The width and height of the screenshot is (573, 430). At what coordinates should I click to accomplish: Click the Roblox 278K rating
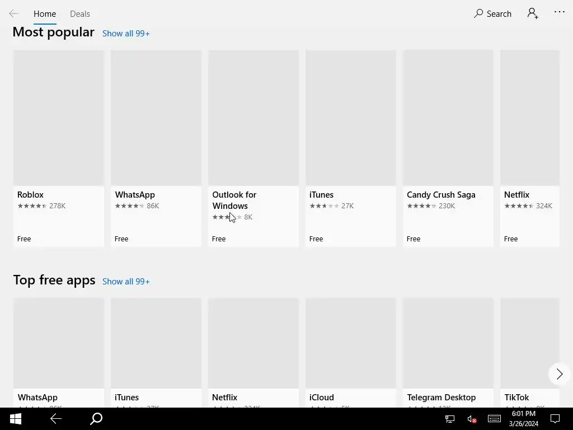click(x=41, y=206)
